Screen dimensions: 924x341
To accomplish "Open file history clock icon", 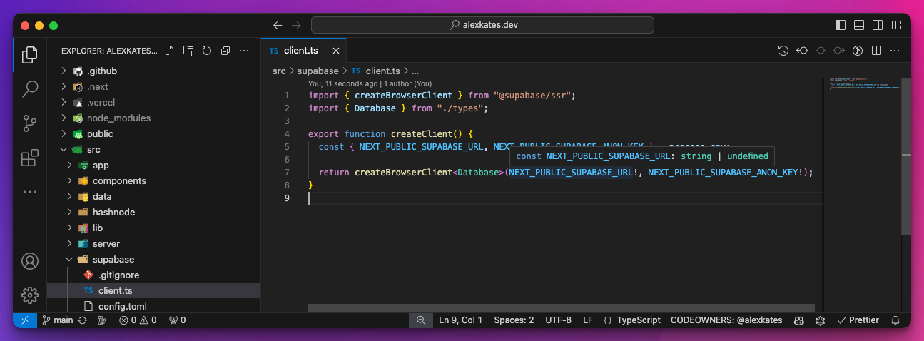I will point(783,51).
